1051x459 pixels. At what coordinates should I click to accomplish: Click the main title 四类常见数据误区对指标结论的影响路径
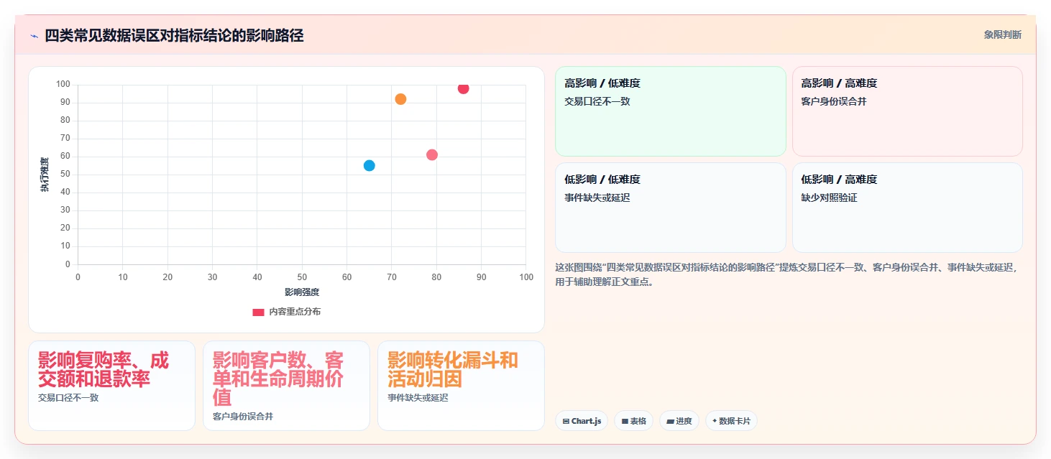(175, 35)
